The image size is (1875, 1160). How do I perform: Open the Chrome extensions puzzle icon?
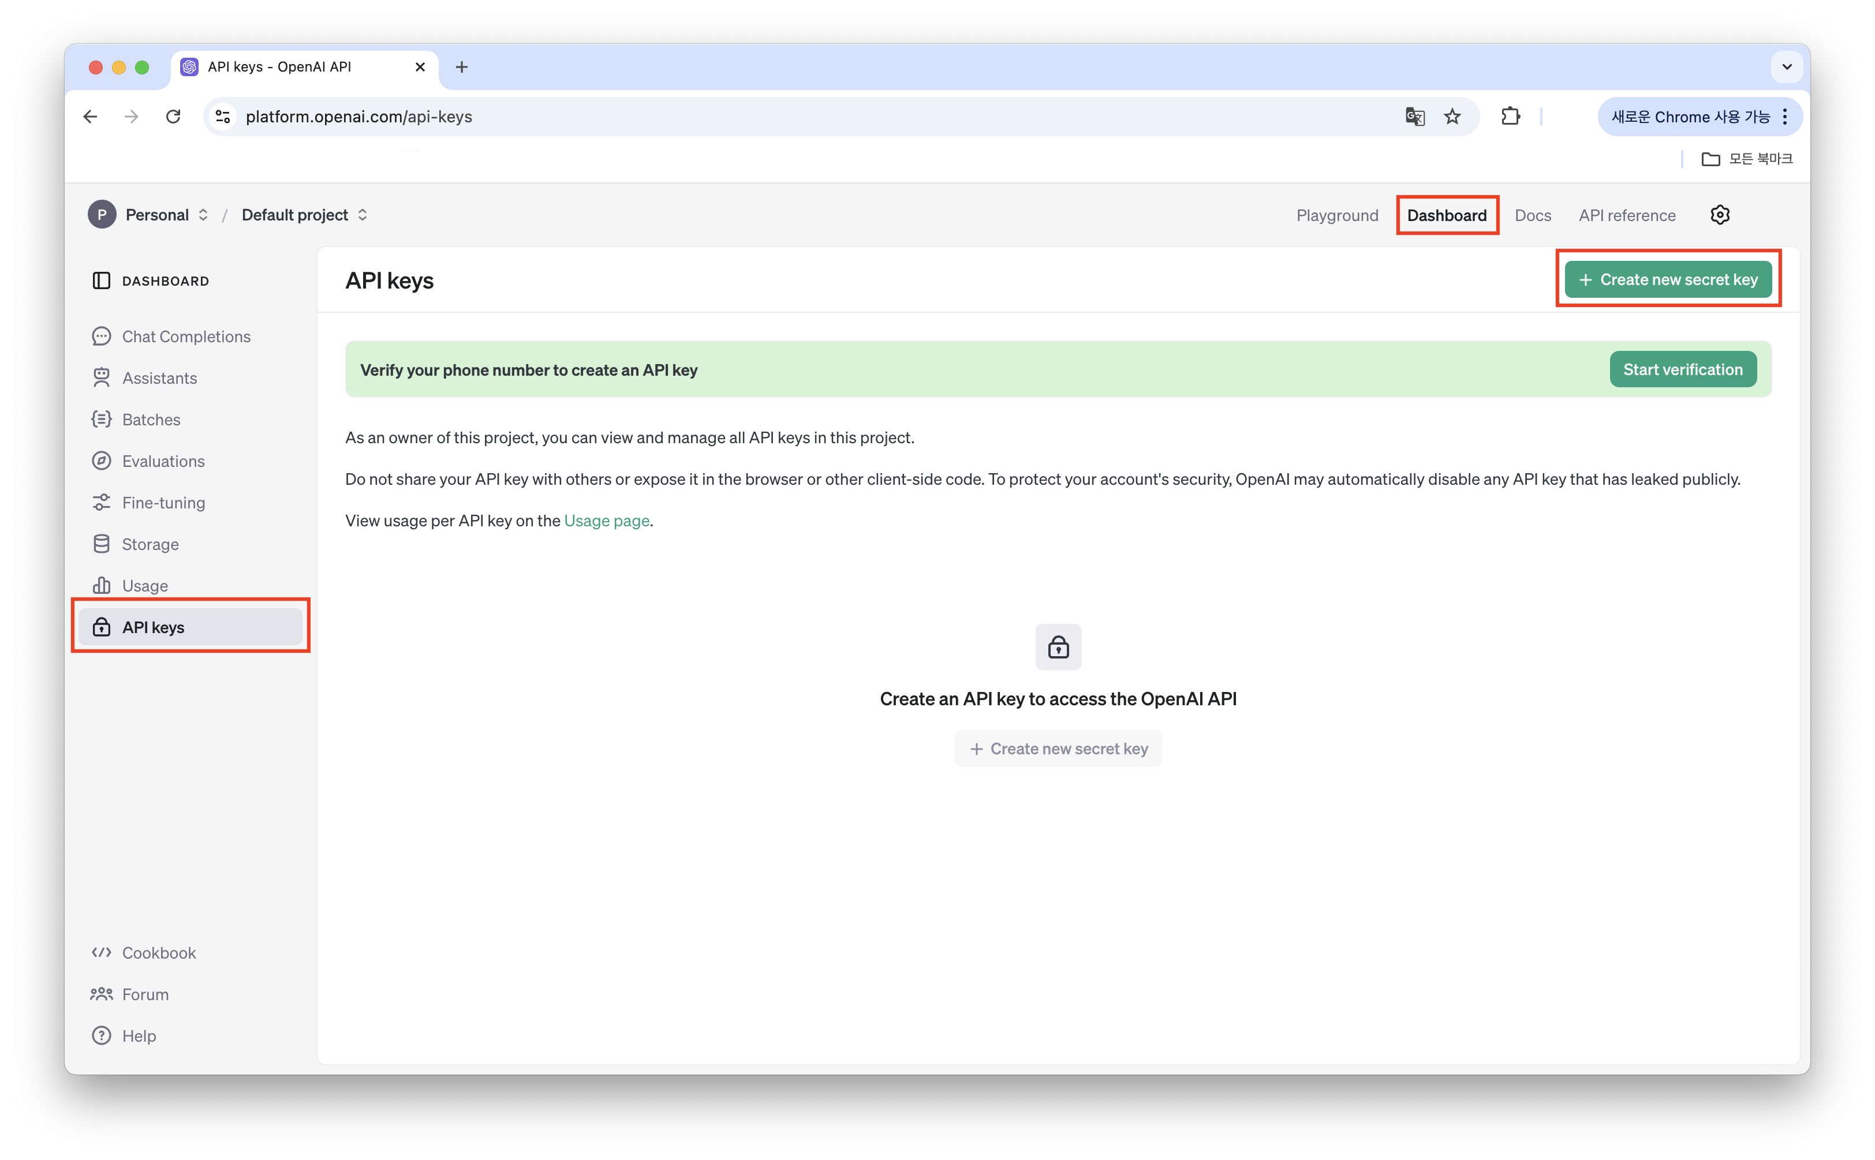click(x=1510, y=117)
